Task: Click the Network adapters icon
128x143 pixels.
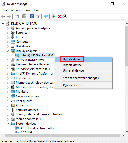Action: point(13,96)
